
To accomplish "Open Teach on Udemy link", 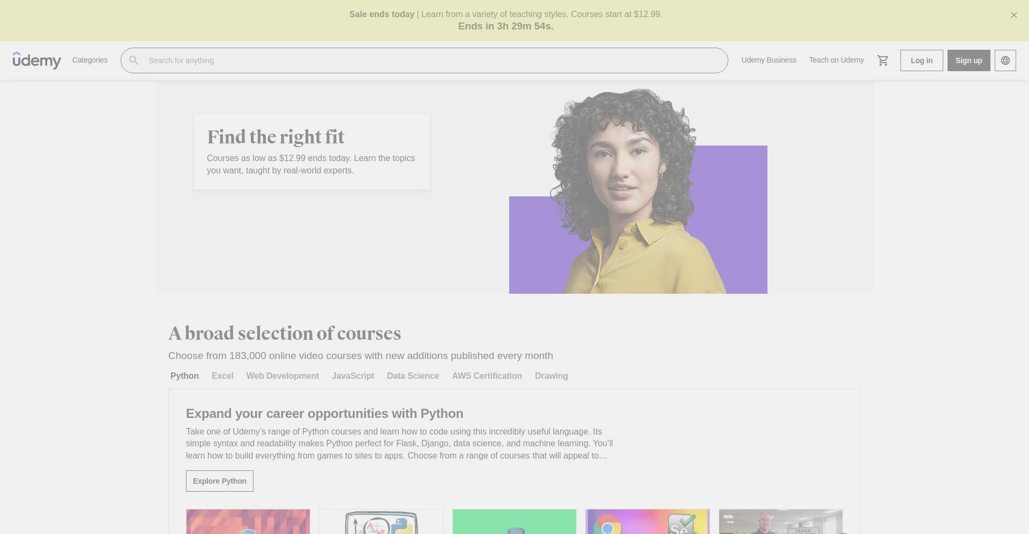I will coord(836,60).
